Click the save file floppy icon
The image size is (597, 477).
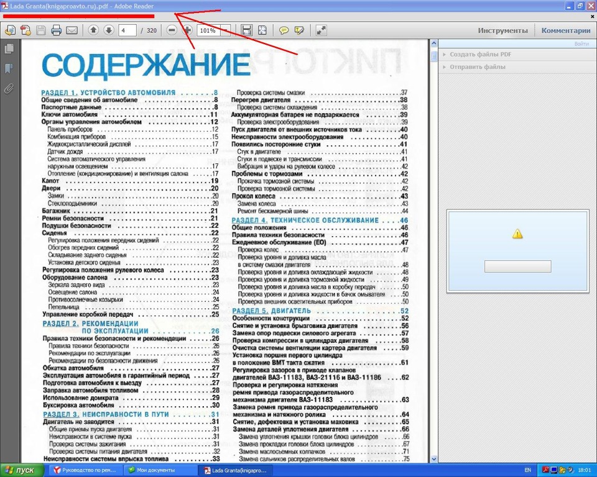pos(41,30)
